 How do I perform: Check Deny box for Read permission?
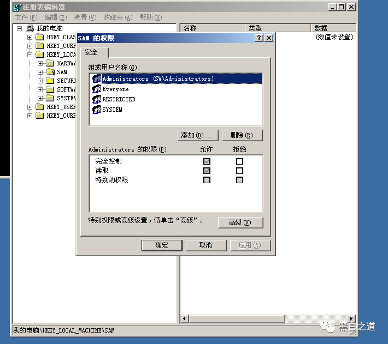coord(239,171)
